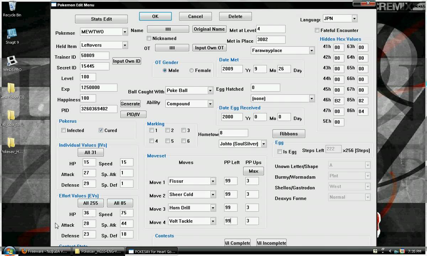Launch the WinDS PRO desktop icon
The width and height of the screenshot is (427, 256).
12,63
